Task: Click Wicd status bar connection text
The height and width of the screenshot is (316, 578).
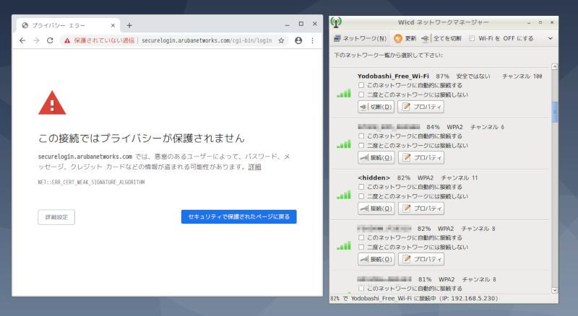Action: (413, 298)
